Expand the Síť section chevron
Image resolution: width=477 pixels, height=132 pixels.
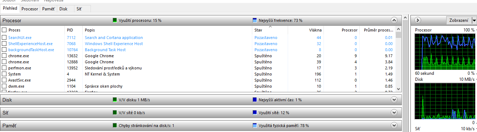(394, 113)
